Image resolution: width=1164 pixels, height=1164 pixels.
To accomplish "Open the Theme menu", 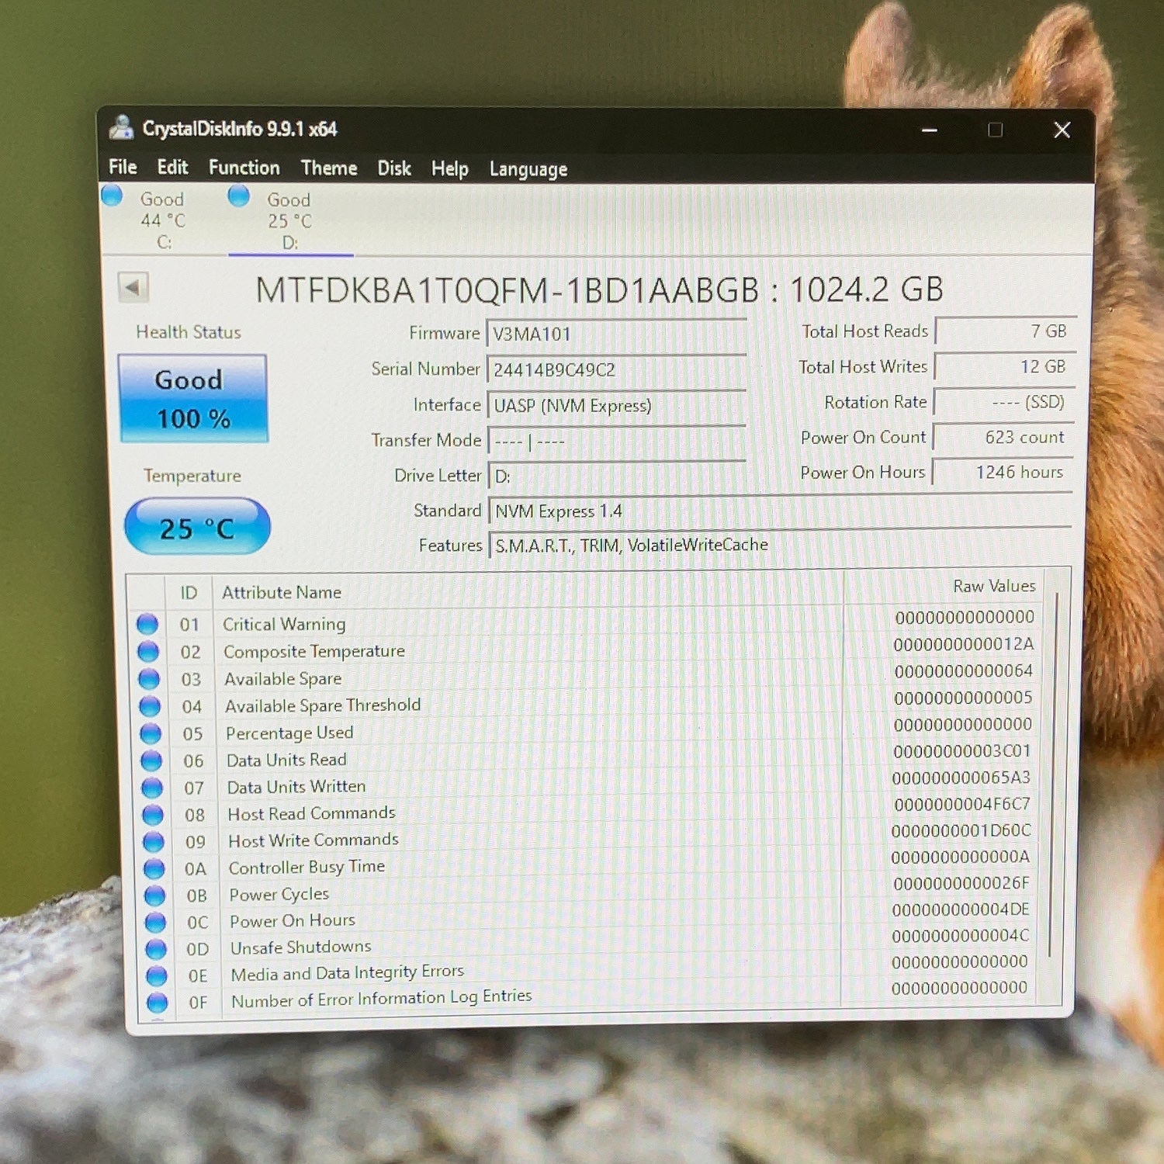I will click(x=329, y=168).
